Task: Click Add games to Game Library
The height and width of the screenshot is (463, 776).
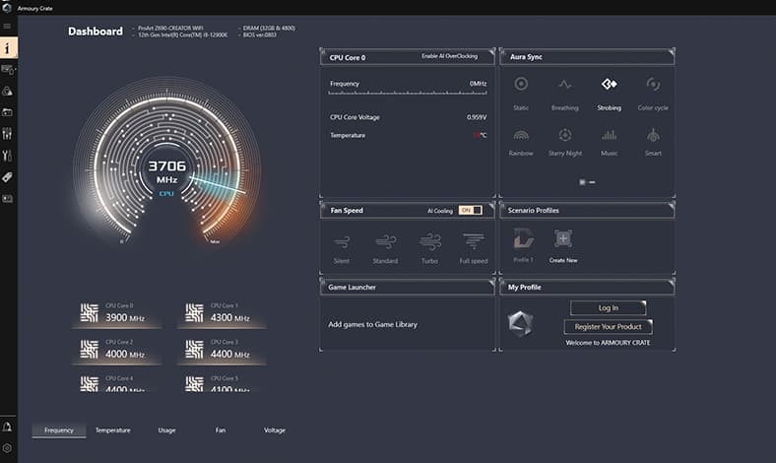Action: click(x=372, y=324)
